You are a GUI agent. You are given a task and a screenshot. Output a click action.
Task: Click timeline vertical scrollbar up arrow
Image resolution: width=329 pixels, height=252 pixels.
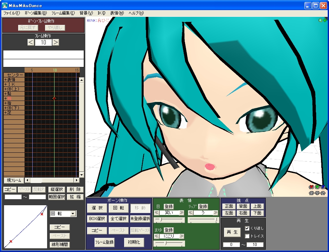[82, 80]
